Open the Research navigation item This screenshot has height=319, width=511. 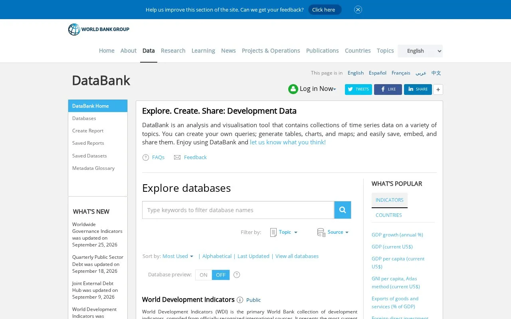pyautogui.click(x=173, y=51)
